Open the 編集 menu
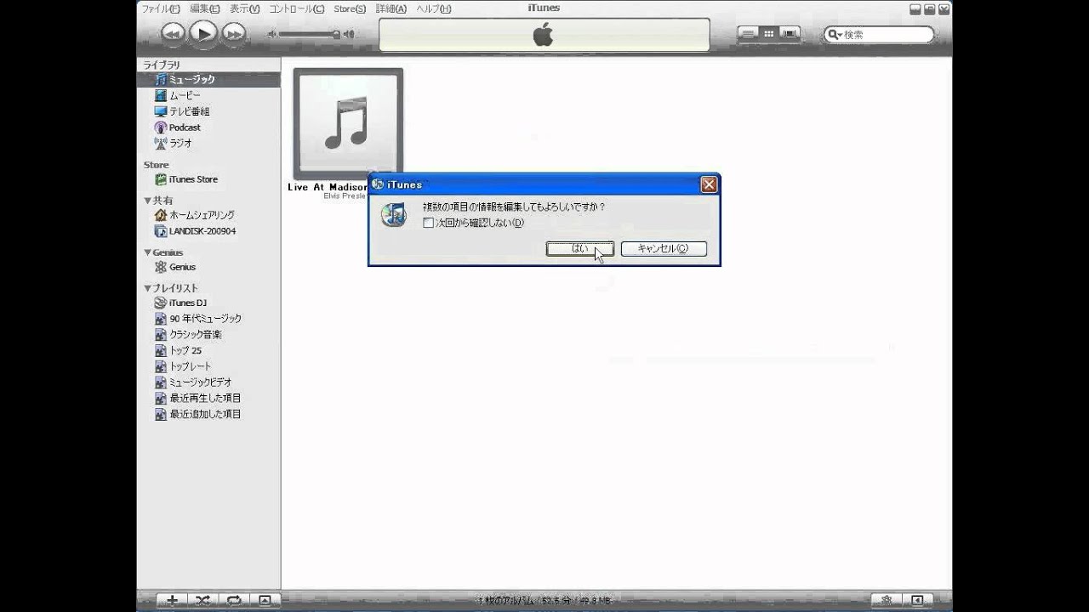 click(x=204, y=8)
